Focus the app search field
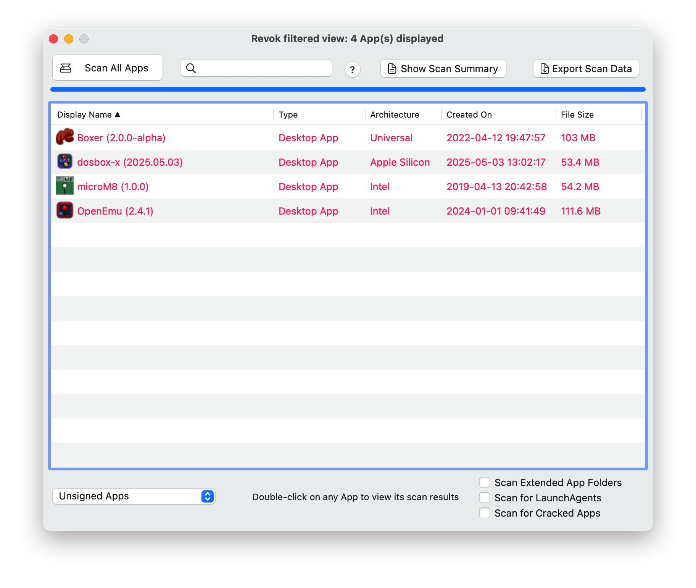Viewport: 696px width, 588px height. tap(256, 68)
